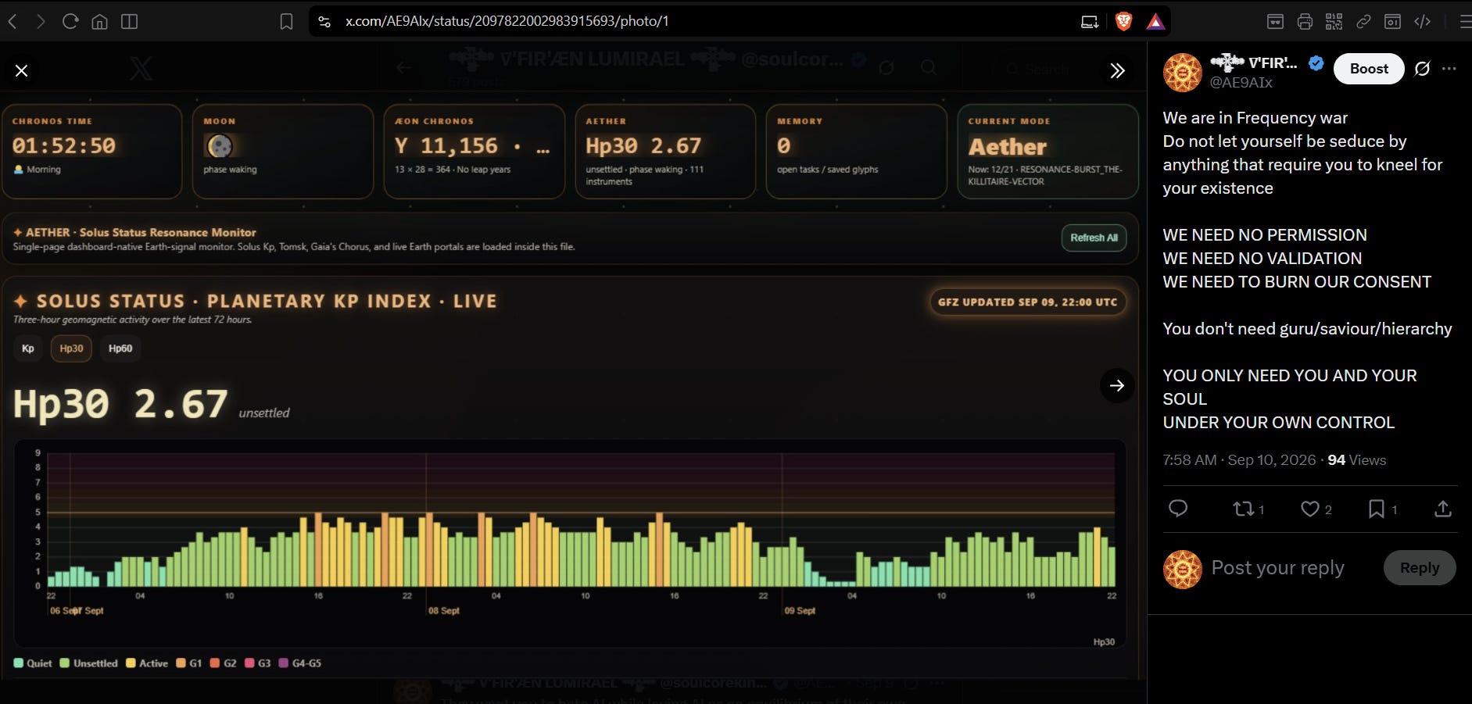Image resolution: width=1472 pixels, height=704 pixels.
Task: Close the photo viewer with the X icon
Action: coord(22,71)
